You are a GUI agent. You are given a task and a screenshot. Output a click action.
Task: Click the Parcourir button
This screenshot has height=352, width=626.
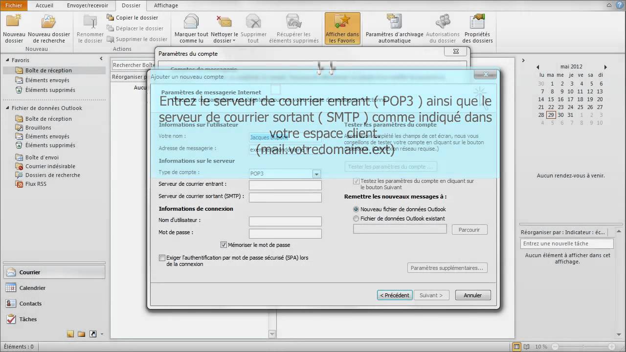pos(469,230)
